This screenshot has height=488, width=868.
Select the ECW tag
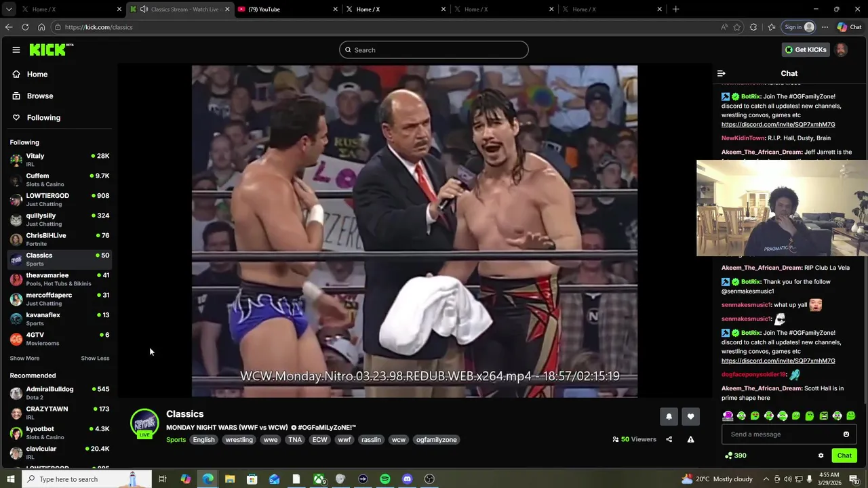319,440
